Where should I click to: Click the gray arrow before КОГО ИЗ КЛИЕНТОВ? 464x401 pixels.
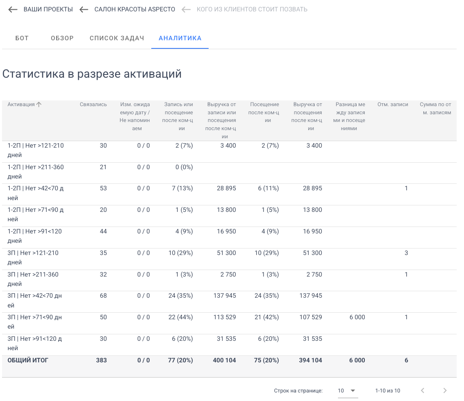[186, 9]
